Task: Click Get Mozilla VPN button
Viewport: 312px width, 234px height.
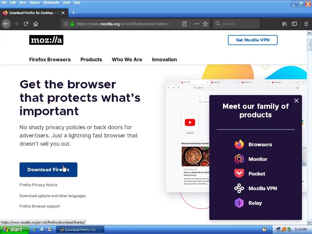Action: (x=253, y=40)
